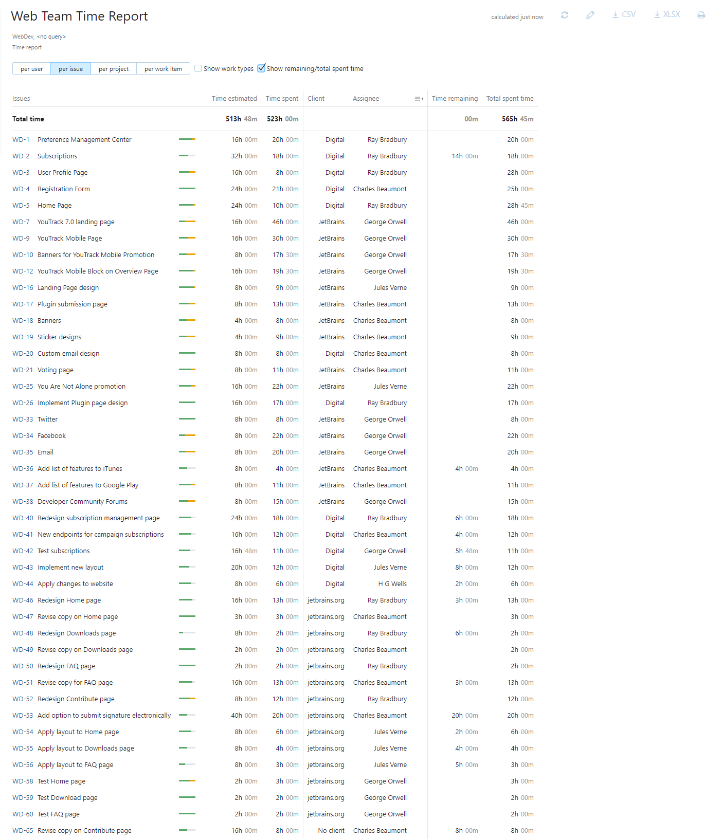Click the Issues column header
Viewport: 722px width, 839px height.
(x=21, y=99)
